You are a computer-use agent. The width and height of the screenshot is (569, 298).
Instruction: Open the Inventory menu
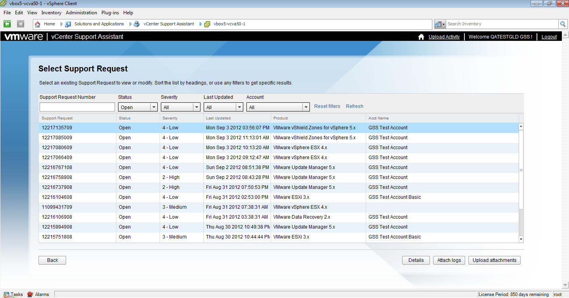click(52, 13)
